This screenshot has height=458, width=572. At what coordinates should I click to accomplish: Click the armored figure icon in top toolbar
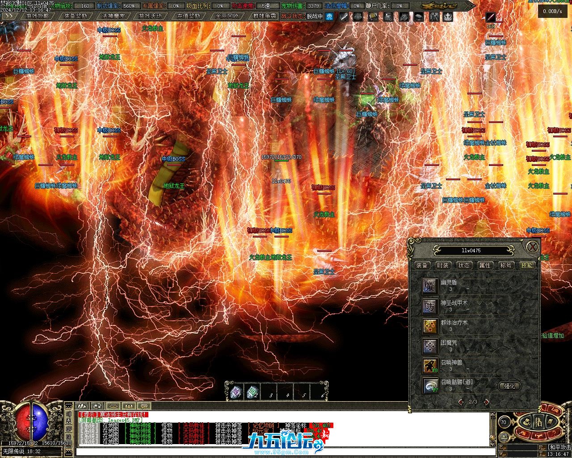[x=434, y=17]
